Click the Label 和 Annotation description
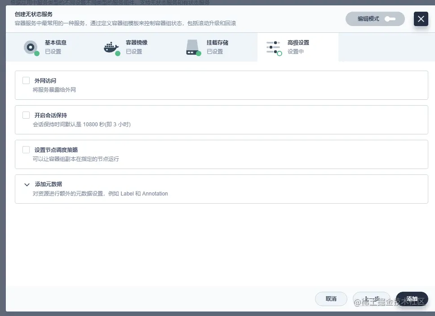The image size is (435, 316). coord(100,194)
